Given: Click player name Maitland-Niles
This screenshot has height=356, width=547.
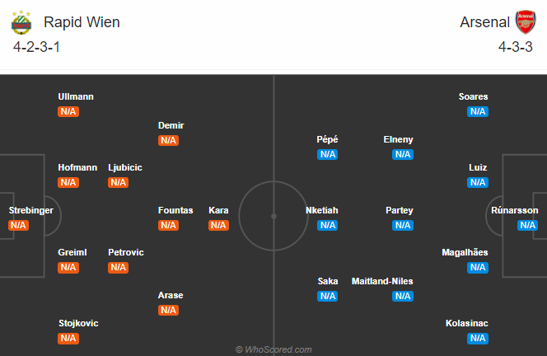Looking at the screenshot, I should (382, 281).
